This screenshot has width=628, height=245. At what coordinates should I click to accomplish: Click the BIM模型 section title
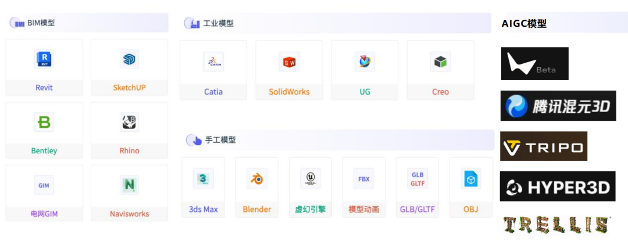(41, 23)
